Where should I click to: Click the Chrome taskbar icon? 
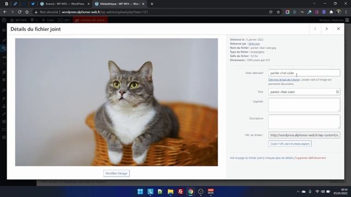pyautogui.click(x=190, y=192)
